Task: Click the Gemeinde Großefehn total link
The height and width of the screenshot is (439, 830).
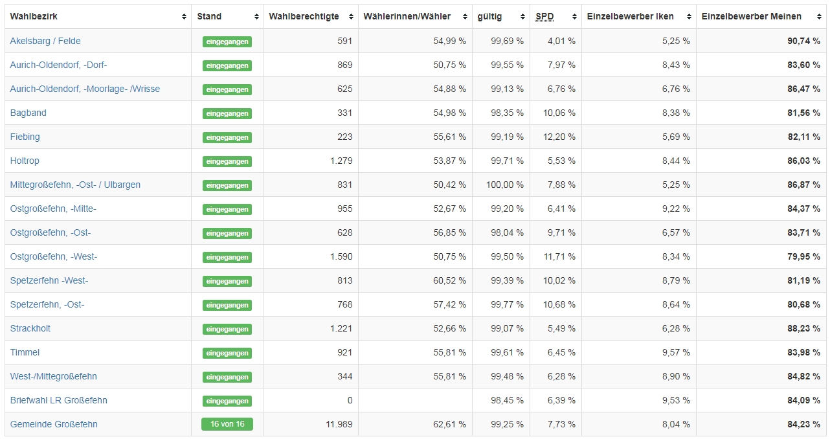Action: tap(54, 424)
